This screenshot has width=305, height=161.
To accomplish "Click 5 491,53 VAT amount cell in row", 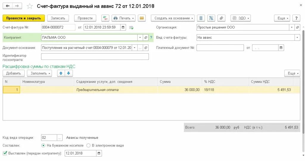I will pyautogui.click(x=271, y=90).
